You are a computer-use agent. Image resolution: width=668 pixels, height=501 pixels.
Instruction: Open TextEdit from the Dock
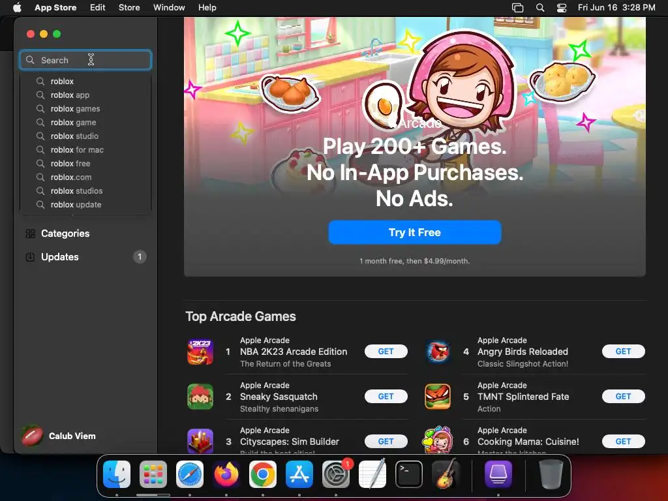tap(372, 474)
